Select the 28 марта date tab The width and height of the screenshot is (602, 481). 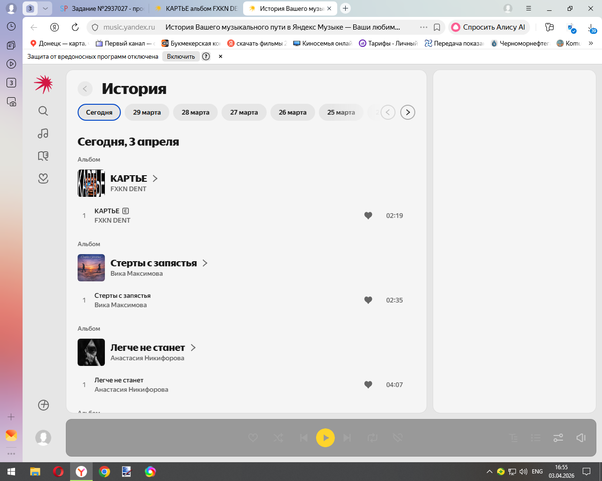(x=196, y=112)
